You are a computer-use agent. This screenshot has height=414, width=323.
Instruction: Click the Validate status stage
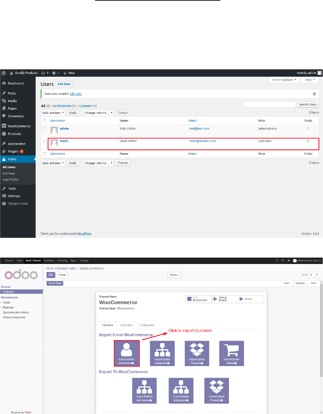(300, 283)
